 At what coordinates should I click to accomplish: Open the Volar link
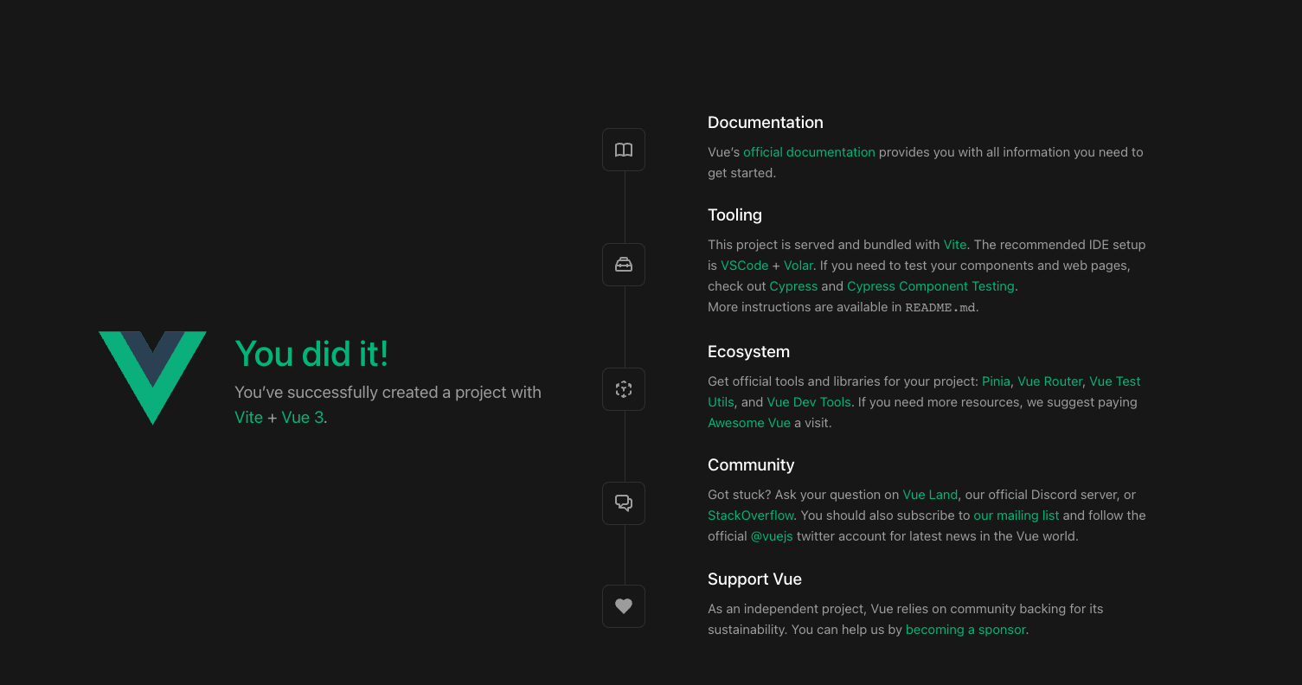[x=799, y=266]
